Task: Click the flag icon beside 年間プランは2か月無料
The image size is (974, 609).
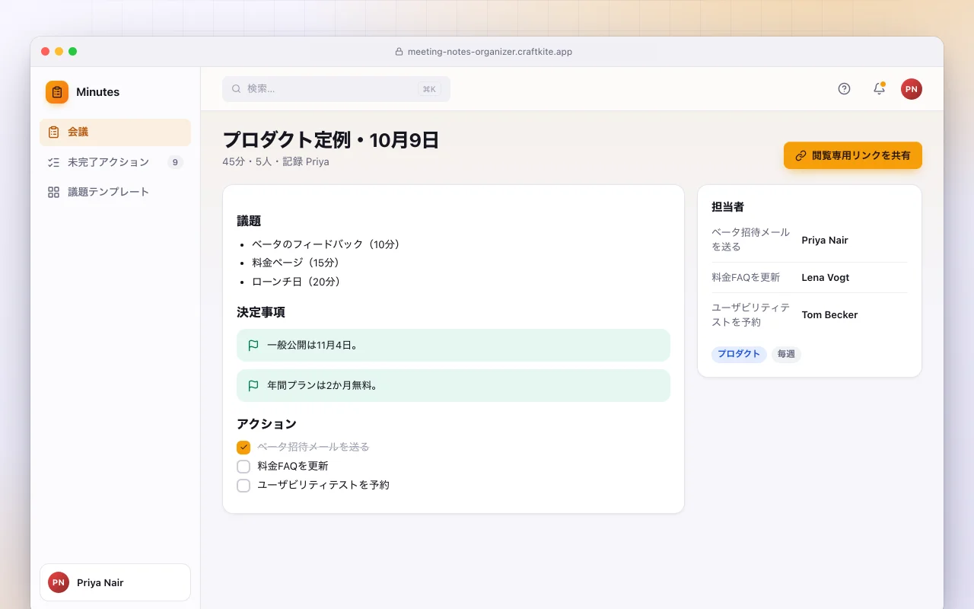Action: point(253,385)
